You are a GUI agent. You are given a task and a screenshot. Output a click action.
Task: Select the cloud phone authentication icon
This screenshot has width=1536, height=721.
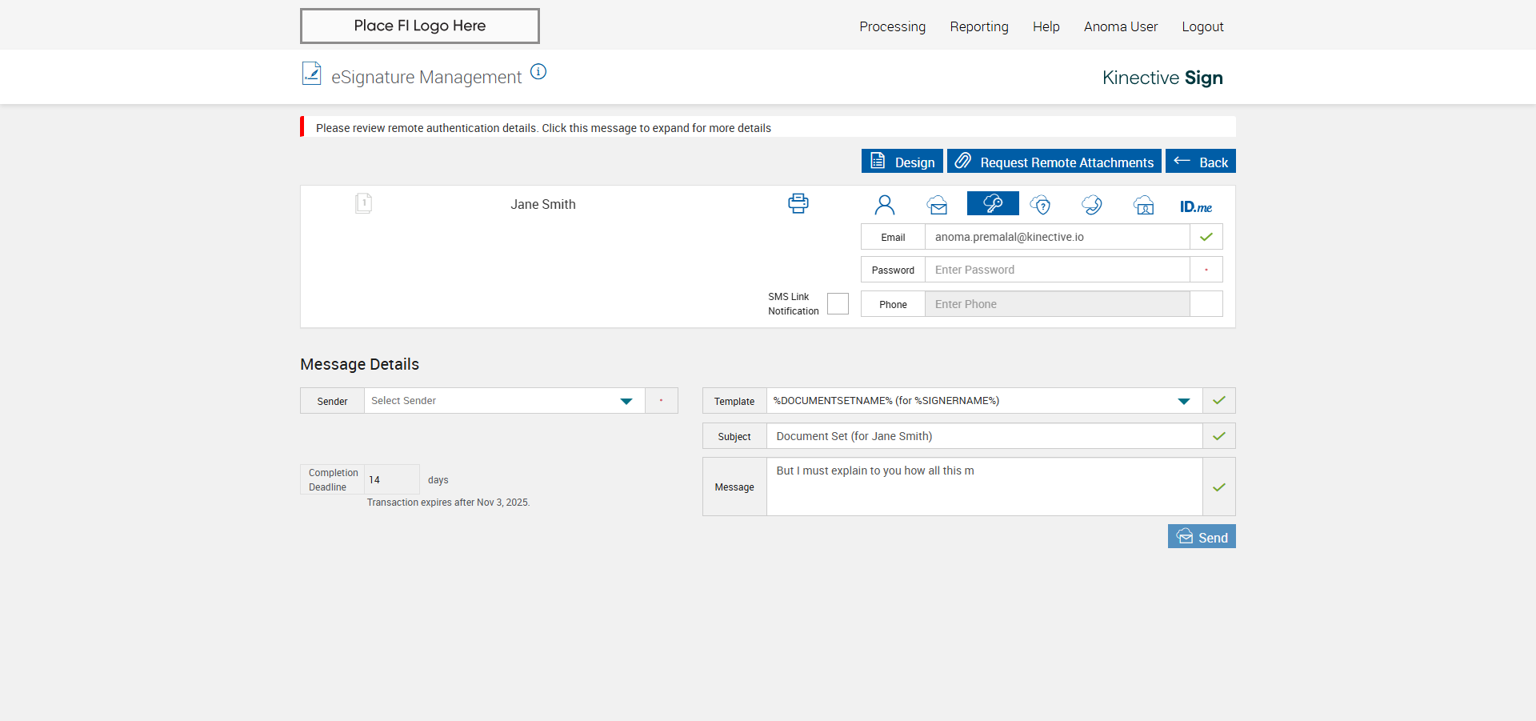click(x=1091, y=205)
